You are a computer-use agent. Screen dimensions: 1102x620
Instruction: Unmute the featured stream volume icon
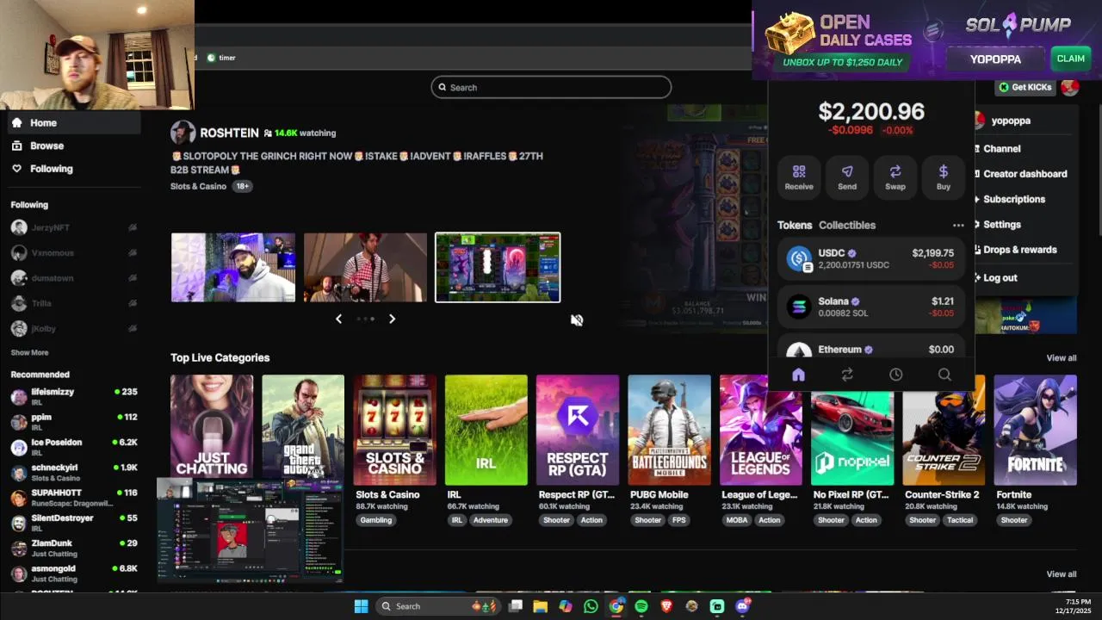[x=577, y=319]
